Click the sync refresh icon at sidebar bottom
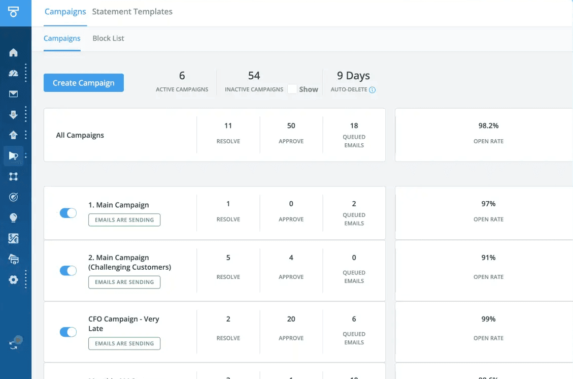Screen dimensions: 573x379 click(14, 343)
